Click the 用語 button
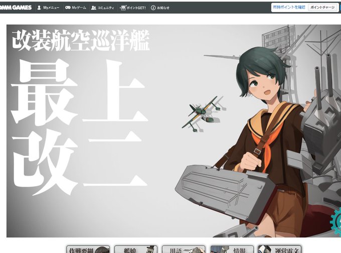The height and width of the screenshot is (253, 341). click(184, 249)
